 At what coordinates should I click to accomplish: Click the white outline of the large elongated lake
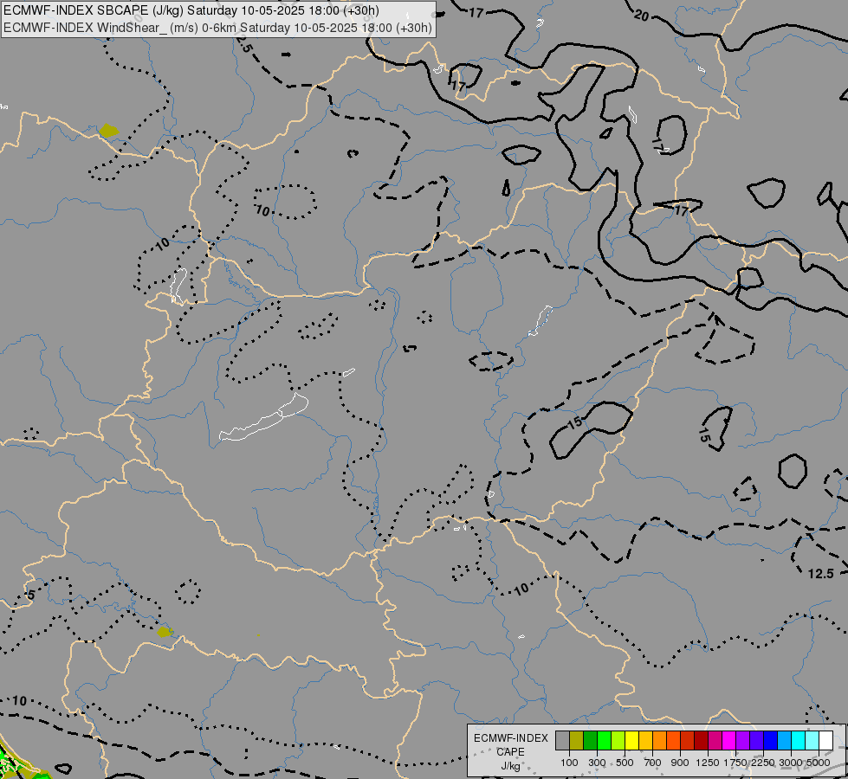[x=264, y=418]
